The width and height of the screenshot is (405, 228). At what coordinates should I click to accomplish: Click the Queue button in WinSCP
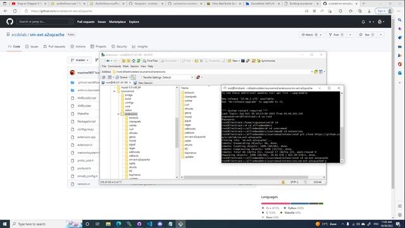[122, 77]
